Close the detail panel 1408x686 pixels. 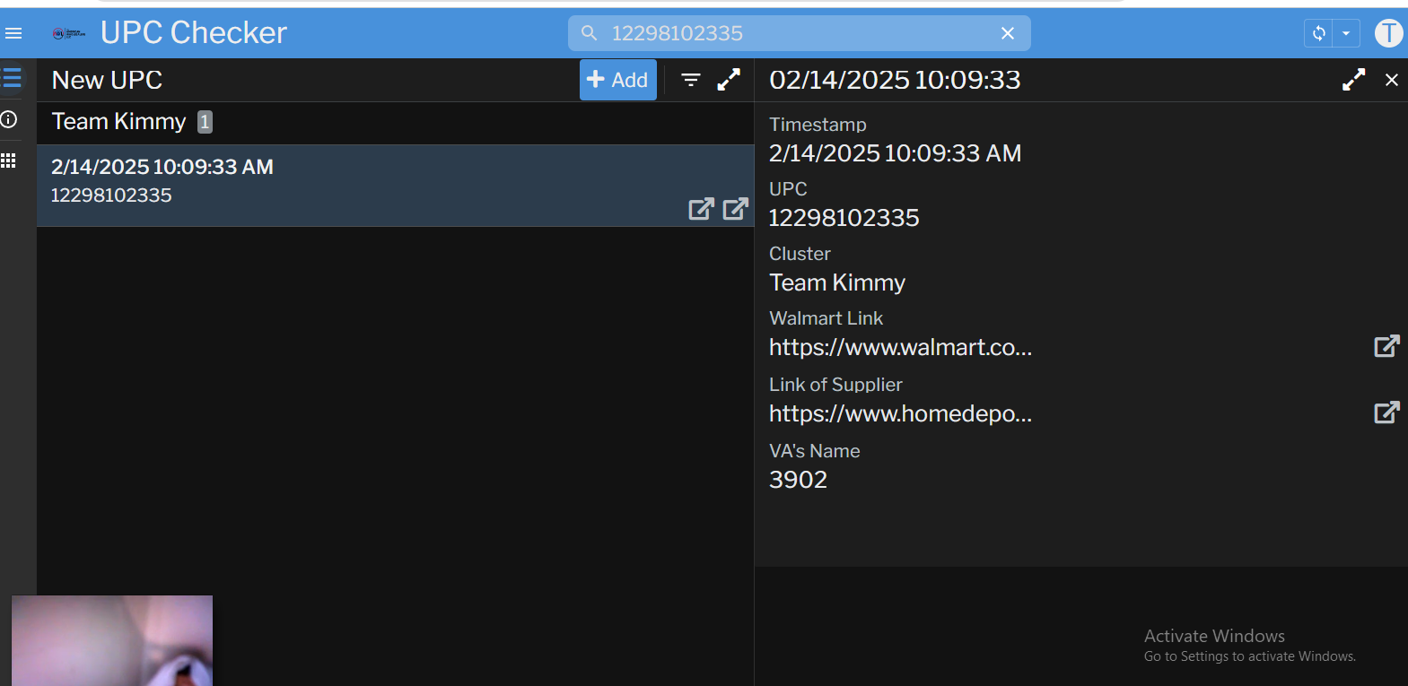[x=1392, y=80]
